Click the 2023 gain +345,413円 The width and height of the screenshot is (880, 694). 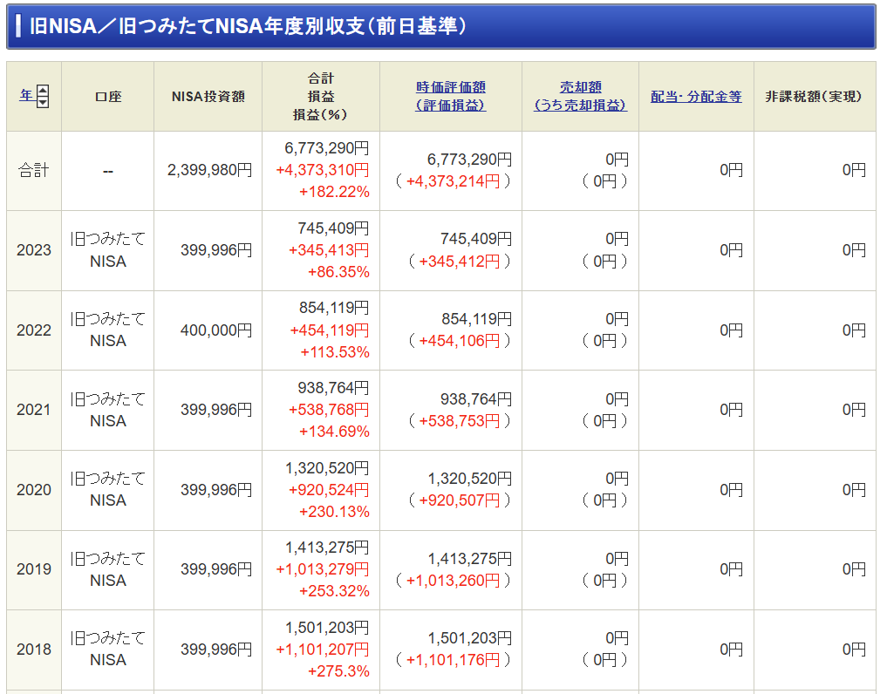pos(329,250)
